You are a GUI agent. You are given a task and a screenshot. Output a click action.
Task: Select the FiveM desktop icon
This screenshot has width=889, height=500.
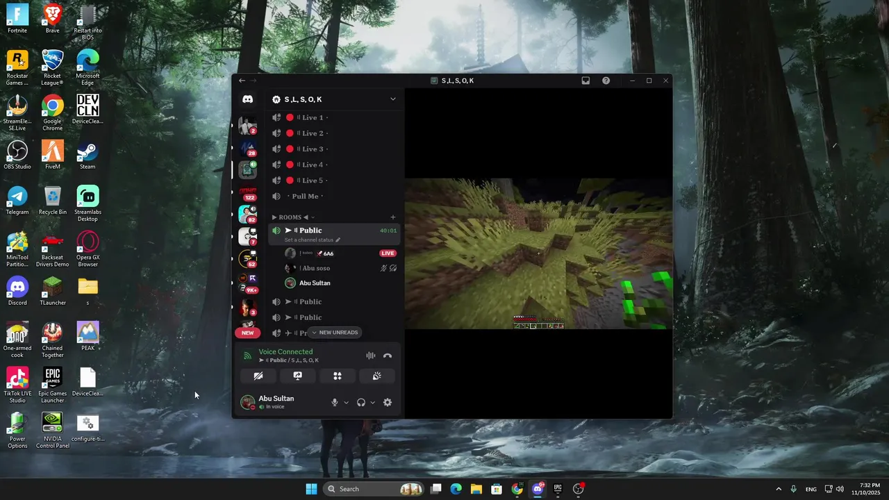pos(52,155)
